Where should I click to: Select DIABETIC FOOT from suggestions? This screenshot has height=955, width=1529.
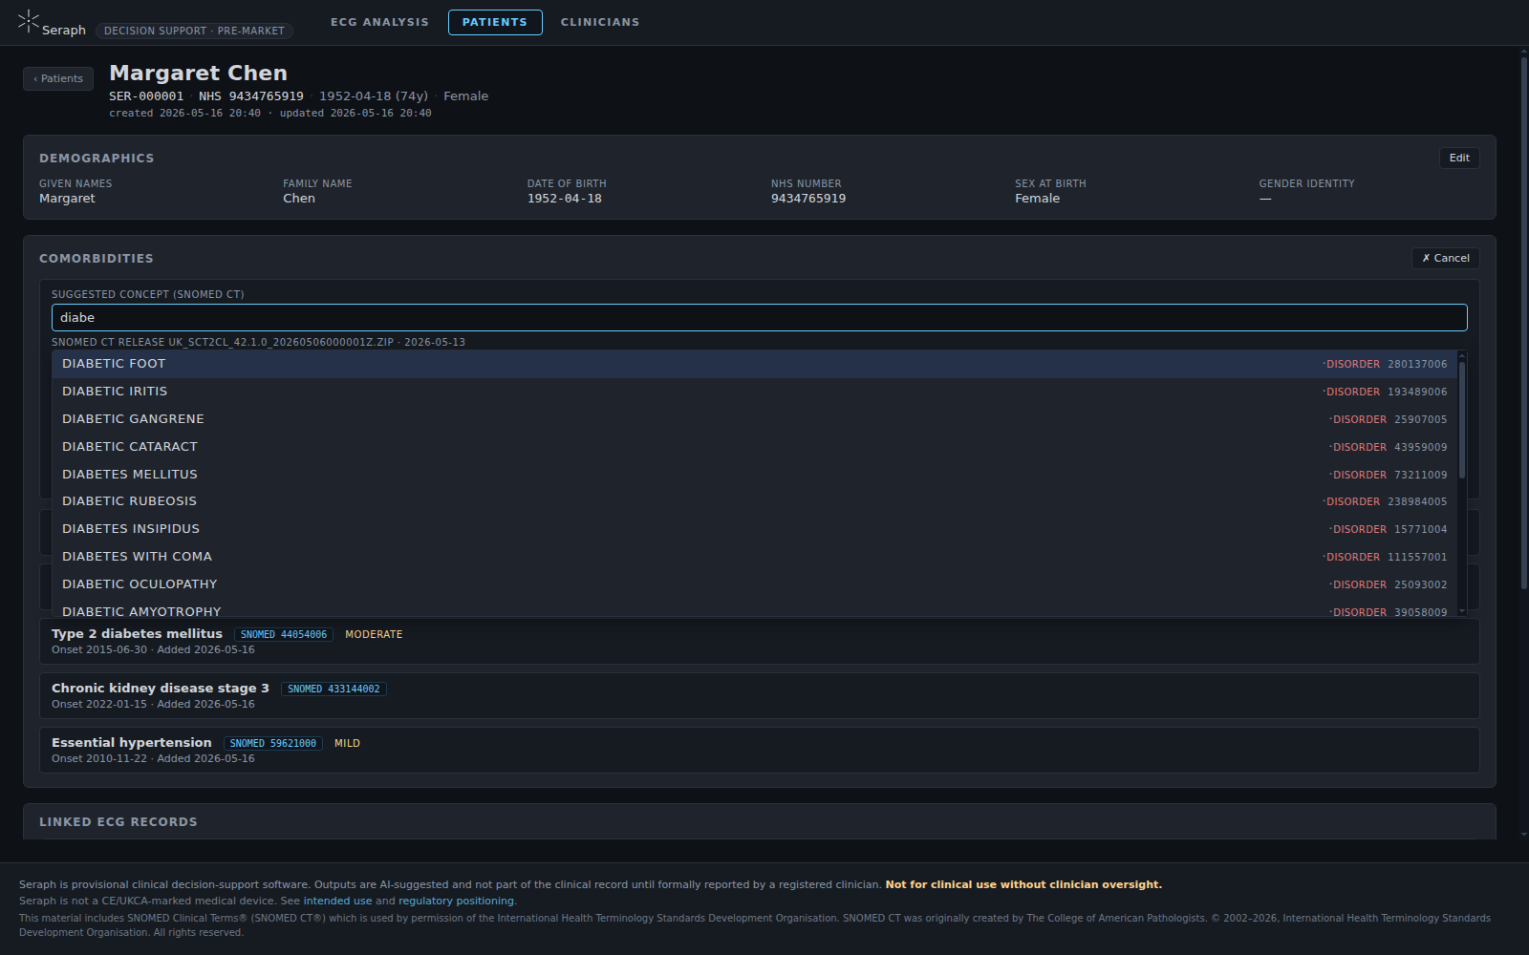pos(755,364)
